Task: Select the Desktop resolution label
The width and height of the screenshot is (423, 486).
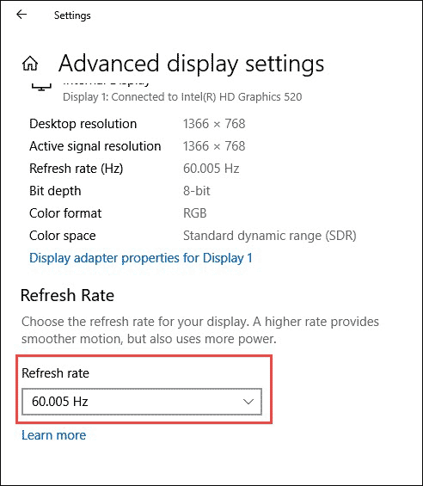Action: coord(83,124)
